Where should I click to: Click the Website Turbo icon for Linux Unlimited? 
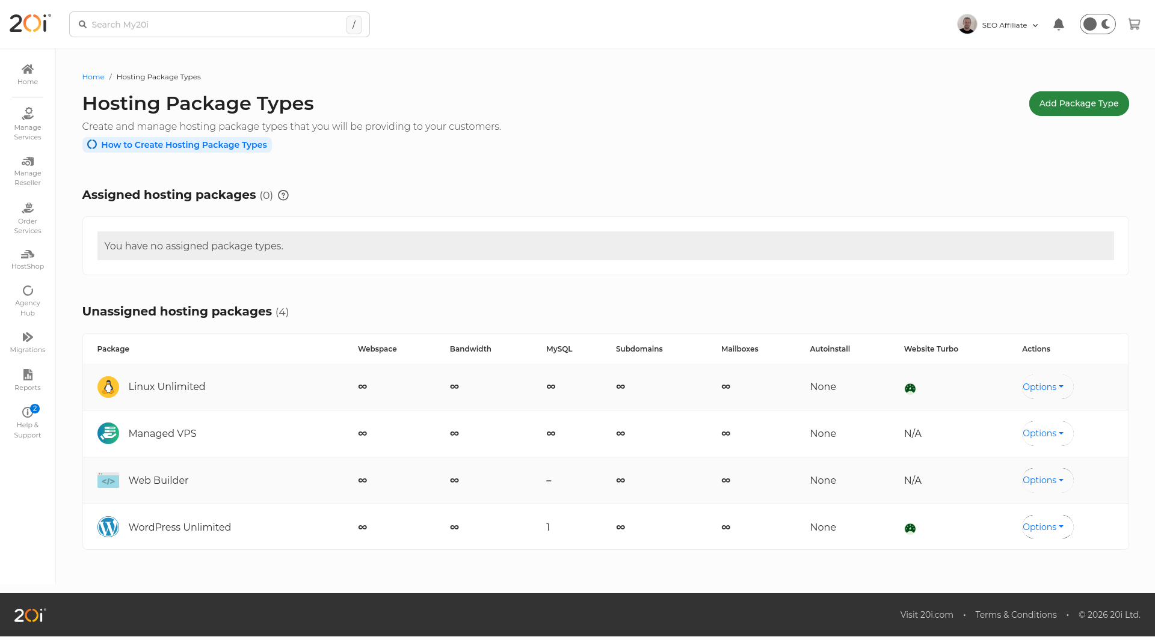[910, 388]
